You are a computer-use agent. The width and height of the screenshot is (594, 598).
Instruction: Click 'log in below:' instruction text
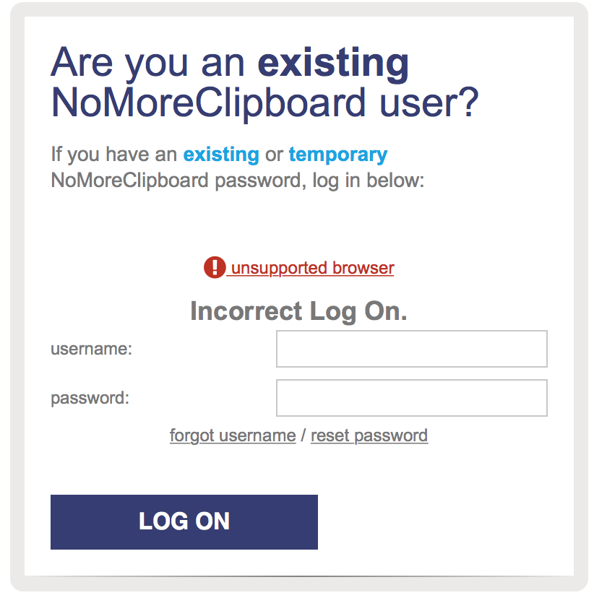368,181
